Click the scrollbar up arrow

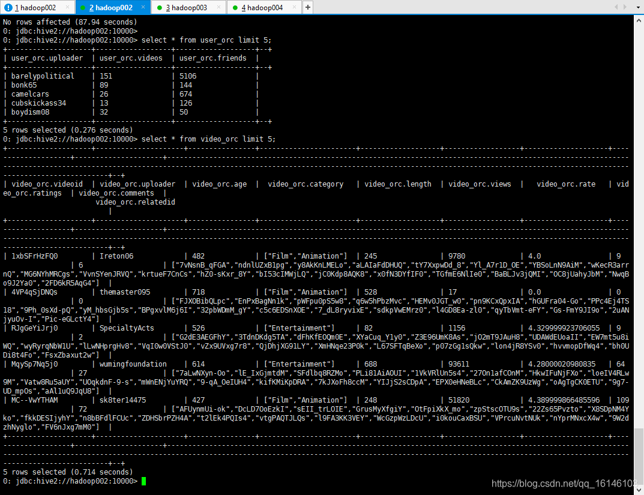coord(639,20)
